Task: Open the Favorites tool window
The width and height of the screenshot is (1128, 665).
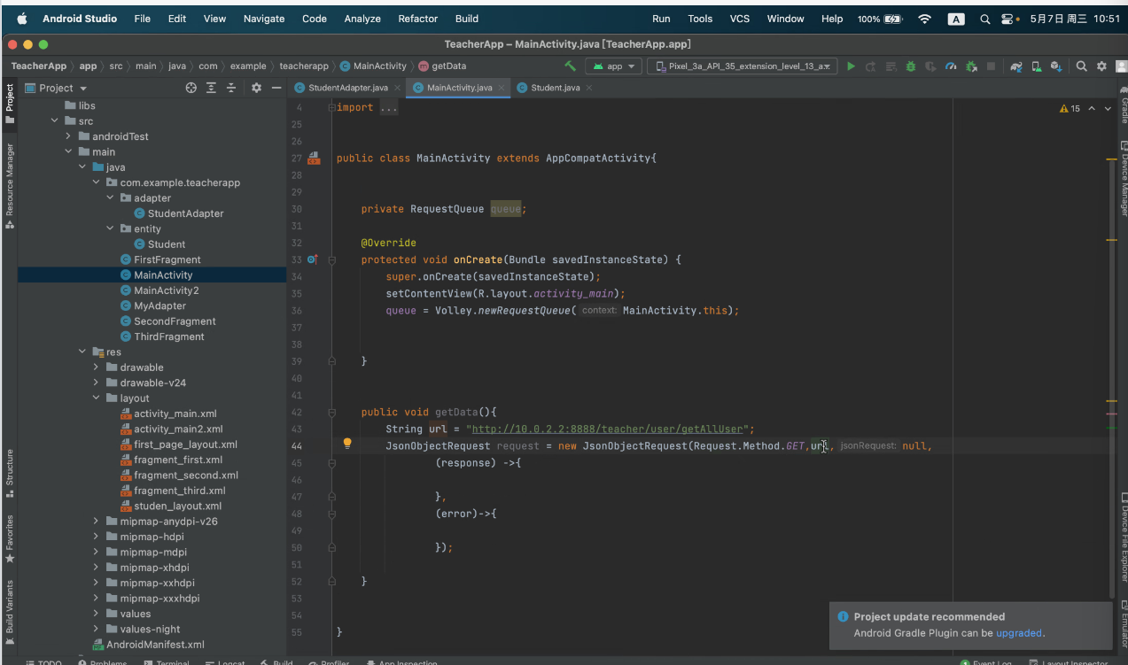Action: pyautogui.click(x=10, y=538)
